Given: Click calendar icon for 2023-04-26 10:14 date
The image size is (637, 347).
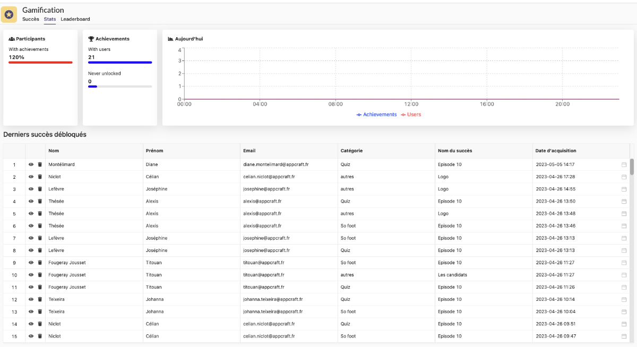Looking at the screenshot, I should (624, 300).
